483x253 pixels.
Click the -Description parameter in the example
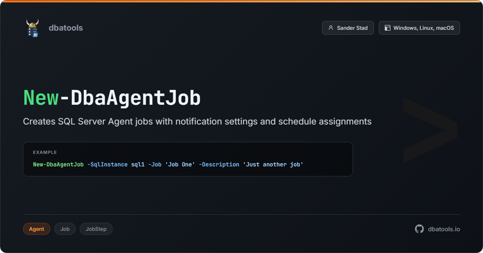coord(219,164)
